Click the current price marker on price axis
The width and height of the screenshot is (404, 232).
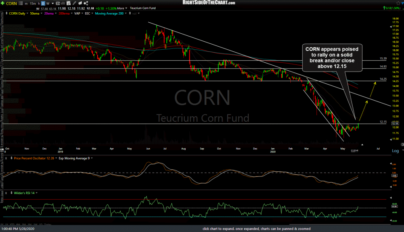click(395, 123)
